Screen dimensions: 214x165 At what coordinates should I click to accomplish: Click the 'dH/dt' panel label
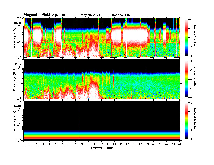[x=17, y=23]
